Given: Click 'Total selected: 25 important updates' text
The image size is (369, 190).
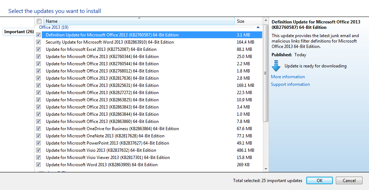Looking at the screenshot, I should (x=268, y=181).
